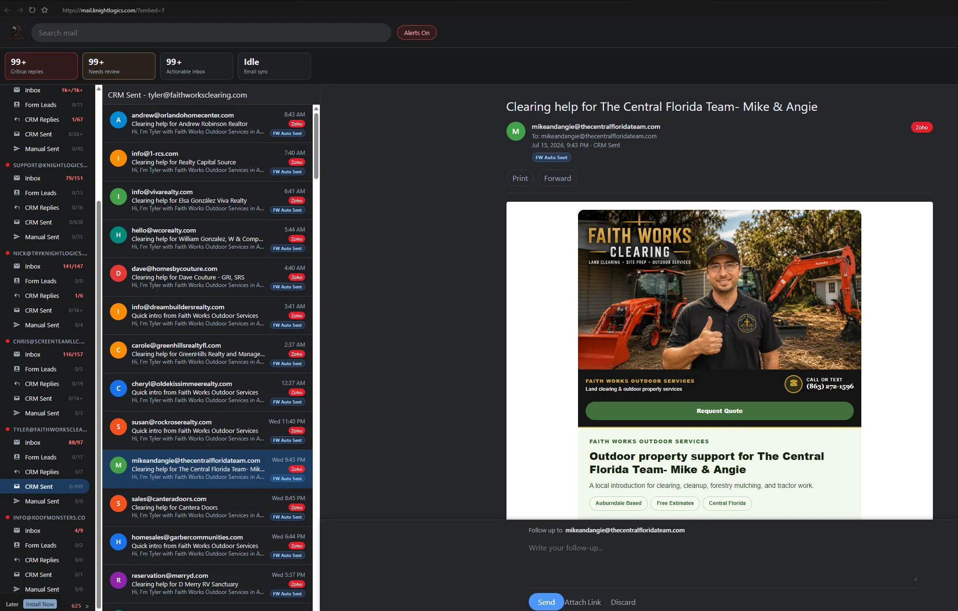Click the Free Estimates pill in the email

pos(675,503)
